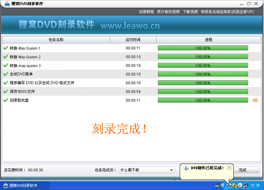Click the network computers tray icon

246,186
